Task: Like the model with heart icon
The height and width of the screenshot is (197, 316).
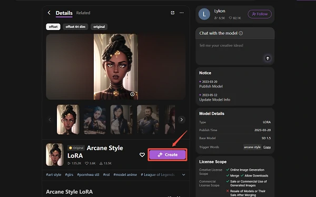Action: [x=142, y=155]
